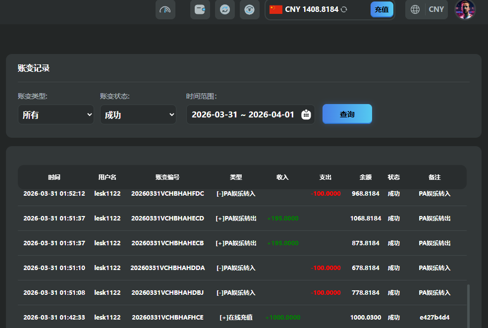Click the date range input field
The height and width of the screenshot is (328, 488).
click(243, 114)
